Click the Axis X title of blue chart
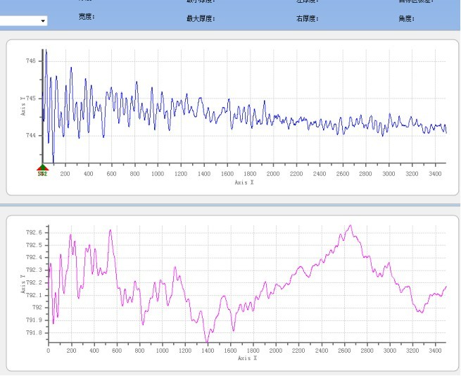 [x=244, y=182]
